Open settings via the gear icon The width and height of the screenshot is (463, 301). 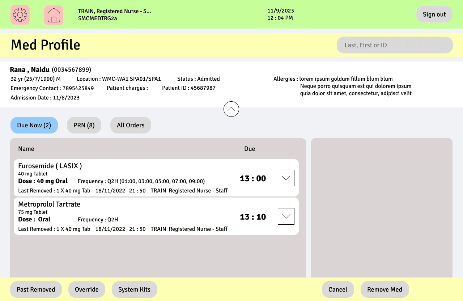click(20, 15)
